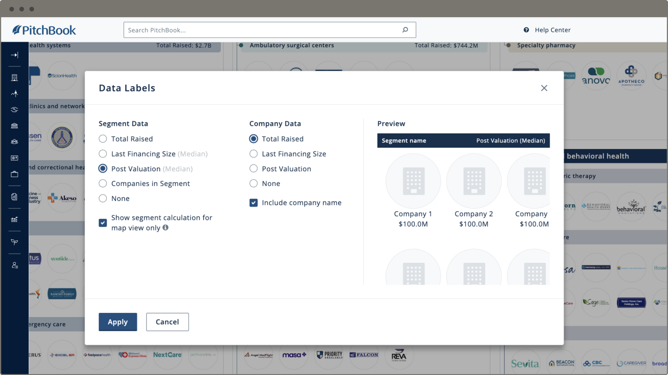Open the funds money icon in sidebar

14,158
